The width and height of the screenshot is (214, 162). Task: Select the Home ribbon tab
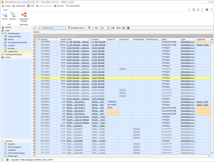click(x=5, y=10)
